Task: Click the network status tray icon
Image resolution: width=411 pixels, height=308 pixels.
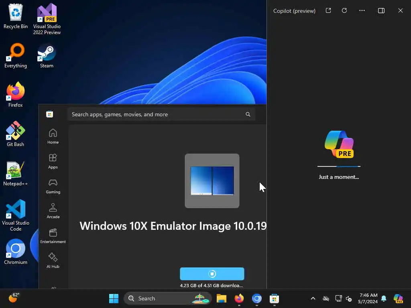Action: 338,298
